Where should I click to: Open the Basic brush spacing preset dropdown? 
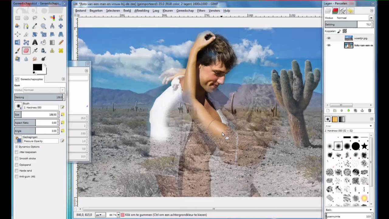click(x=349, y=210)
